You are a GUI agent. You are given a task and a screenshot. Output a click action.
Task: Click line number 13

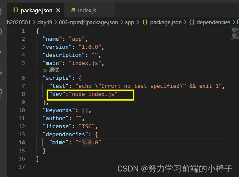pyautogui.click(x=22, y=135)
